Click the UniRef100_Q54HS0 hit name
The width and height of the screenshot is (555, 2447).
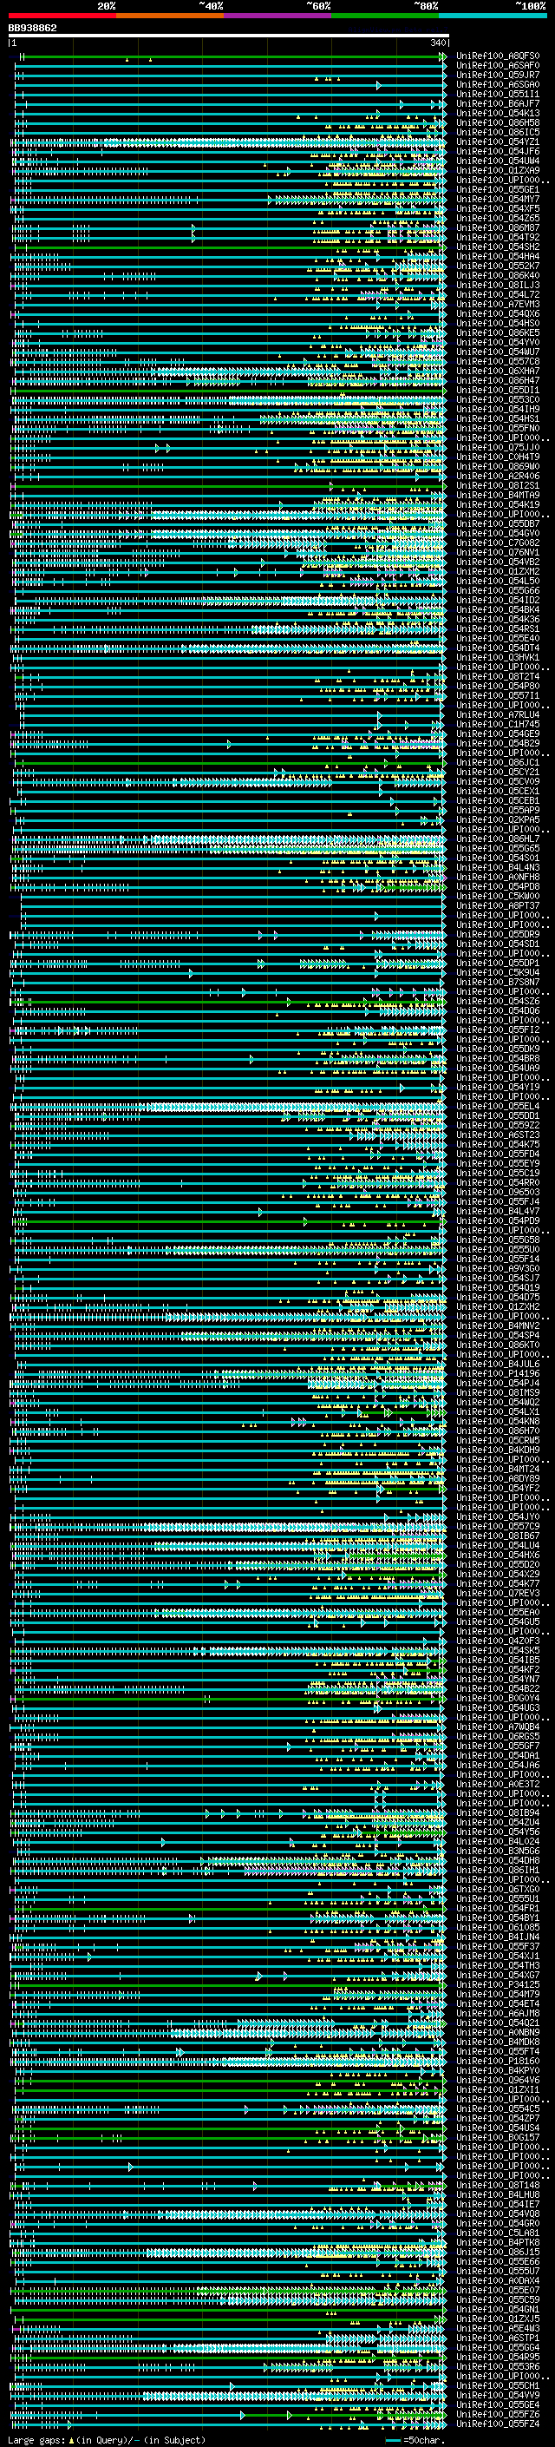pos(498,323)
